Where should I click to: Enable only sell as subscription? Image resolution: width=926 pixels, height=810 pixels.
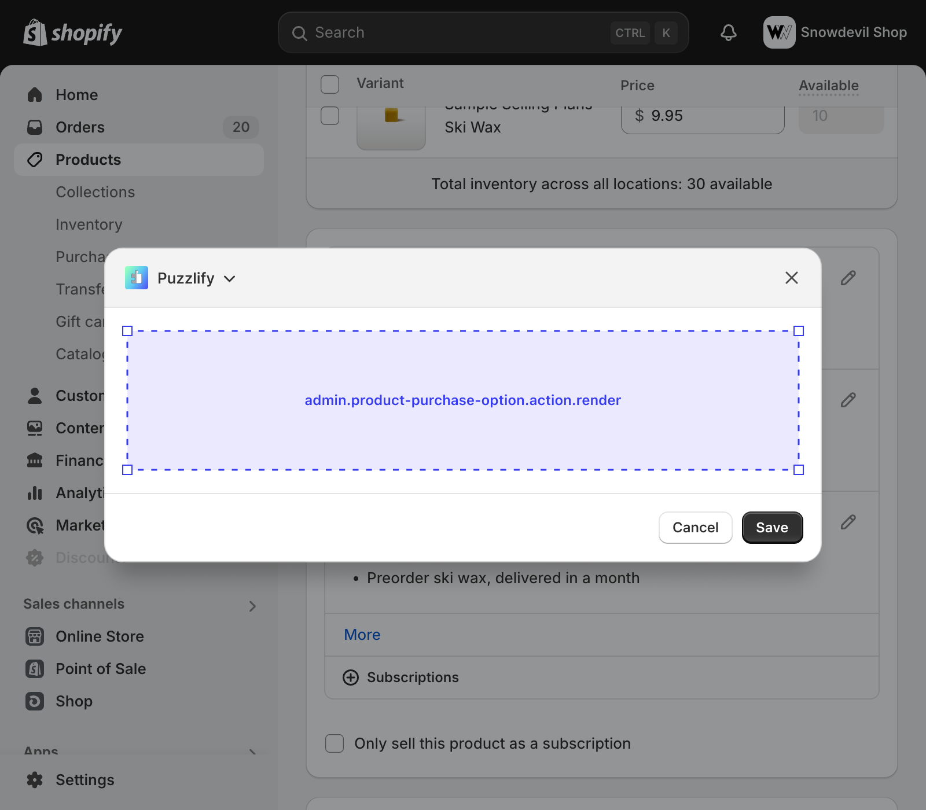click(x=335, y=743)
